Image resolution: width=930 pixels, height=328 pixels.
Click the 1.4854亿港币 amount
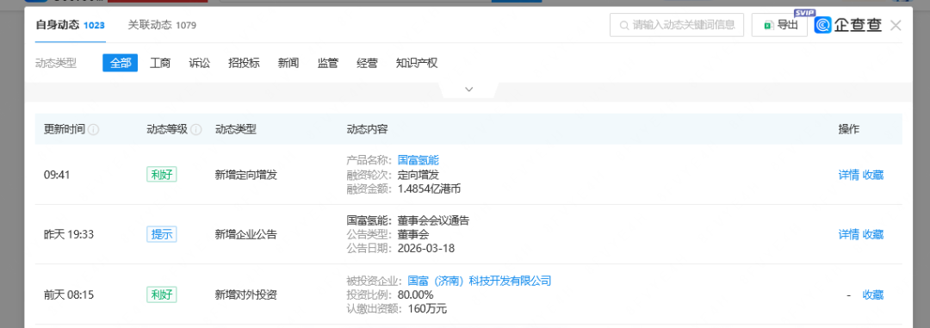[x=430, y=189]
